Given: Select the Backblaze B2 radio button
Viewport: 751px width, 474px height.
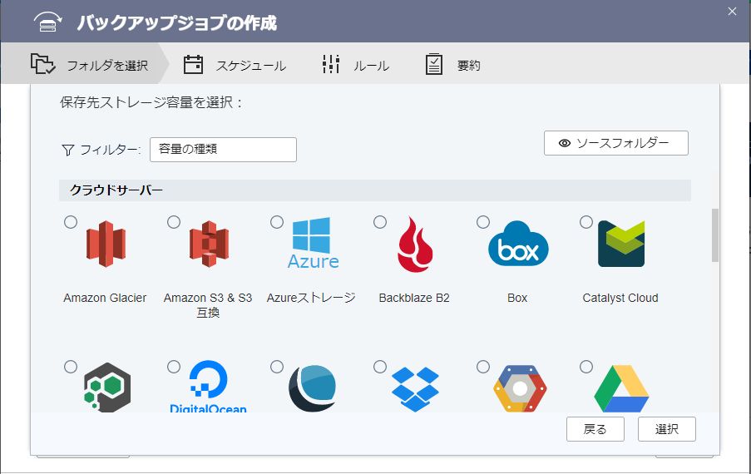Looking at the screenshot, I should [380, 222].
